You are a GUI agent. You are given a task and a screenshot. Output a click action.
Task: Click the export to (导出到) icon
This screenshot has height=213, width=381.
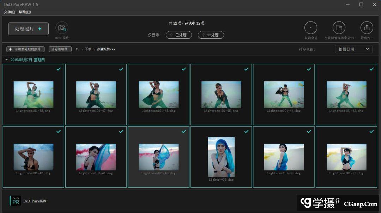pos(367,28)
